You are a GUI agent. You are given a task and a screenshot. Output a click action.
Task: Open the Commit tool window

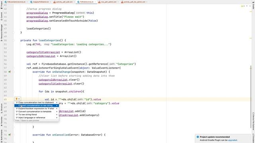pos(2,16)
